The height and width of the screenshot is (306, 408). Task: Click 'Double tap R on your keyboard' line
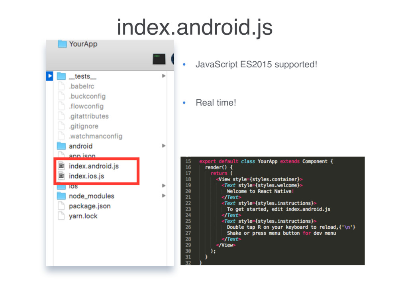click(x=291, y=227)
